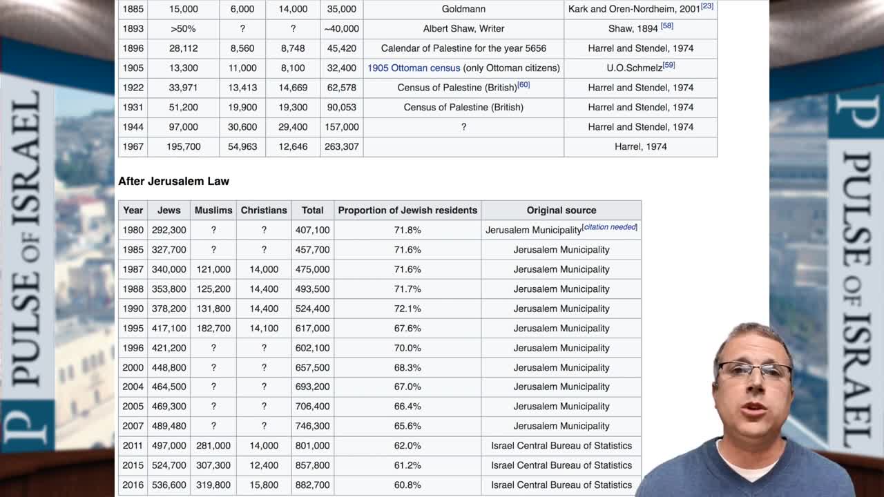Select the Muslims column header
The width and height of the screenshot is (884, 497).
[213, 211]
